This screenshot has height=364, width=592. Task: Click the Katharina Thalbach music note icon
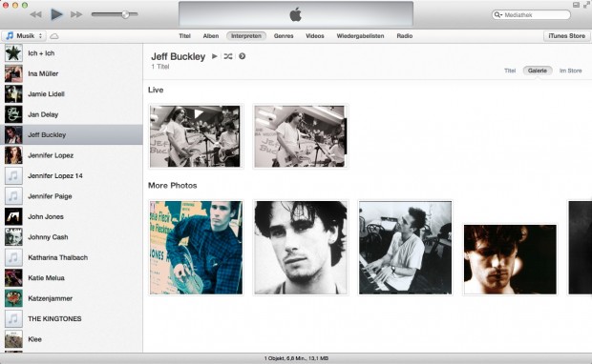[13, 257]
